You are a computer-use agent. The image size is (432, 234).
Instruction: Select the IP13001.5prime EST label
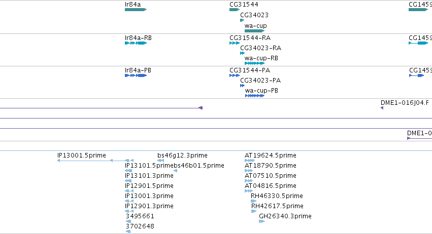coord(82,155)
